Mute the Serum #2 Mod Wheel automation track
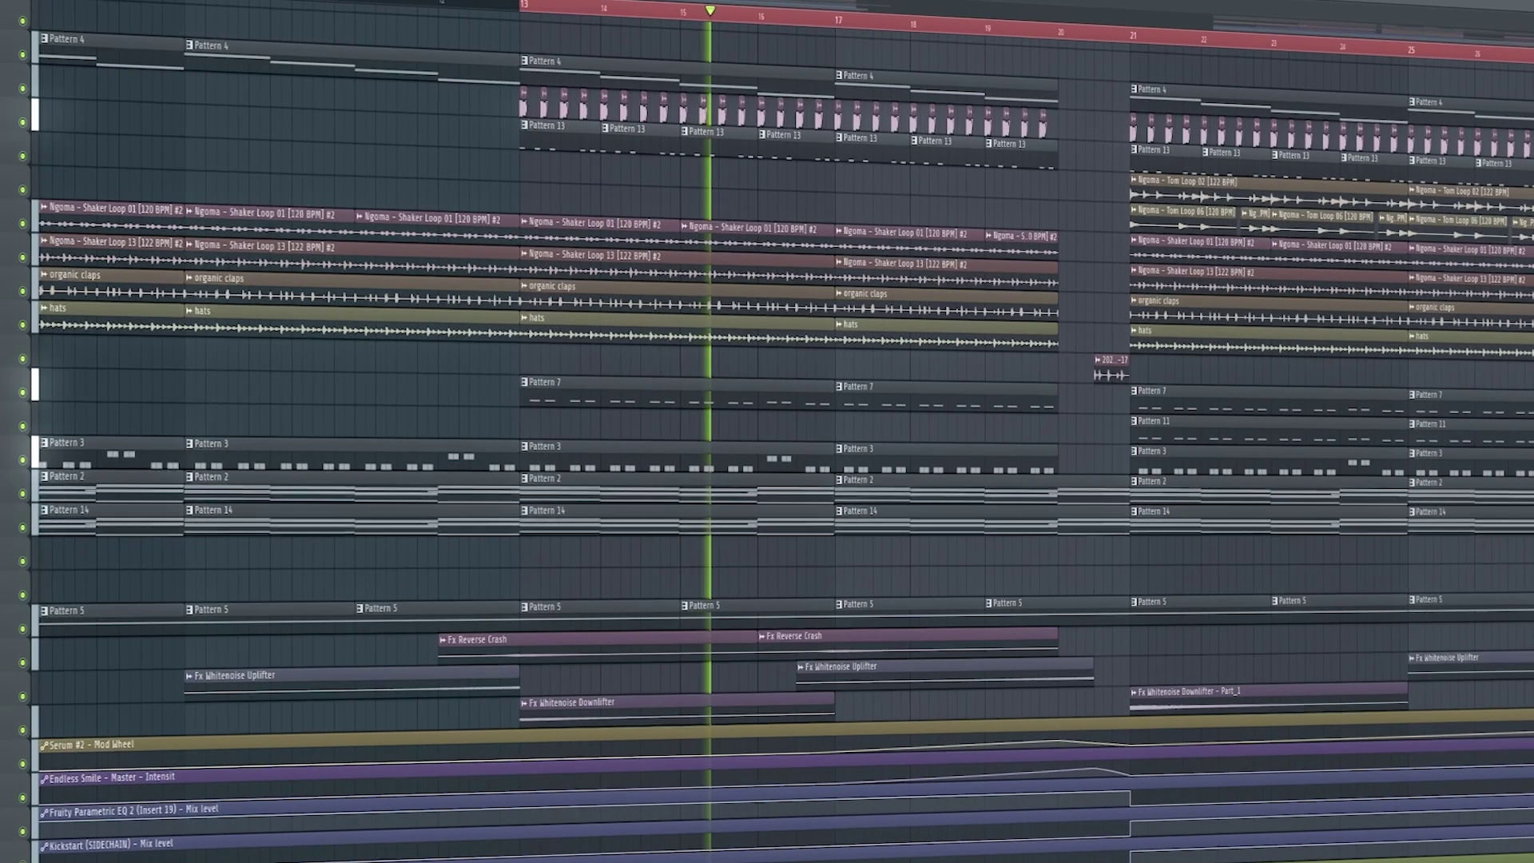Screen dimensions: 1534x863 click(x=22, y=764)
